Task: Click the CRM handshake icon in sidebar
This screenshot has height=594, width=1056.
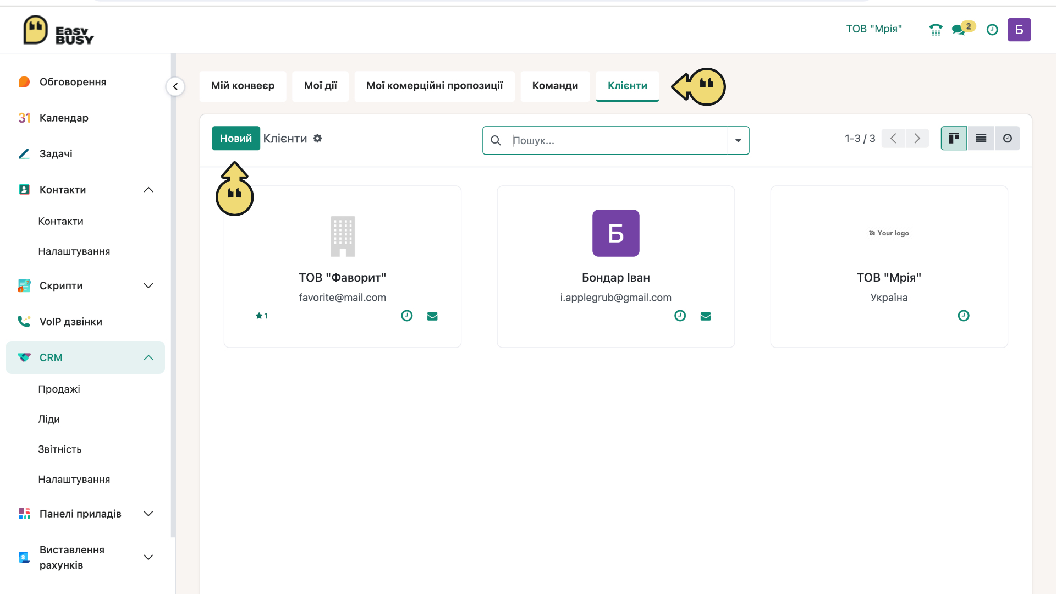Action: tap(24, 358)
